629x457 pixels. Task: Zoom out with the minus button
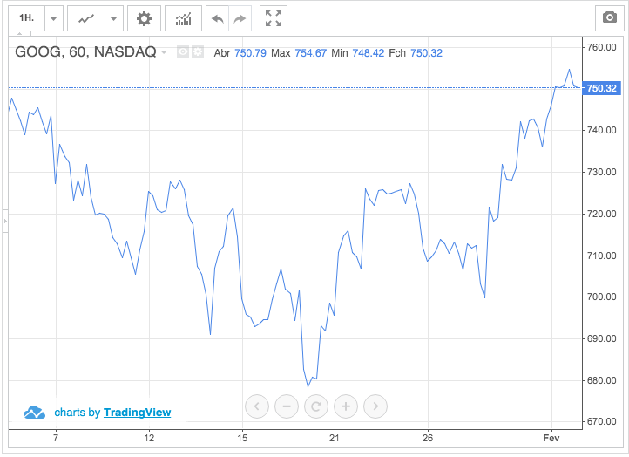point(287,406)
